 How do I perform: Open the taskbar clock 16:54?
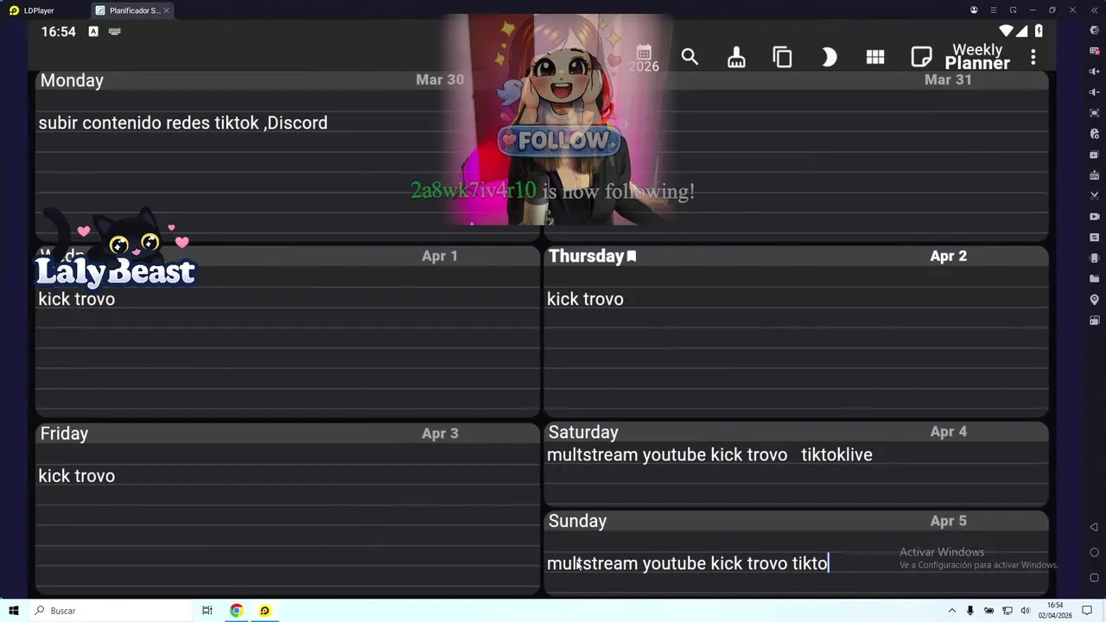coord(1055,611)
